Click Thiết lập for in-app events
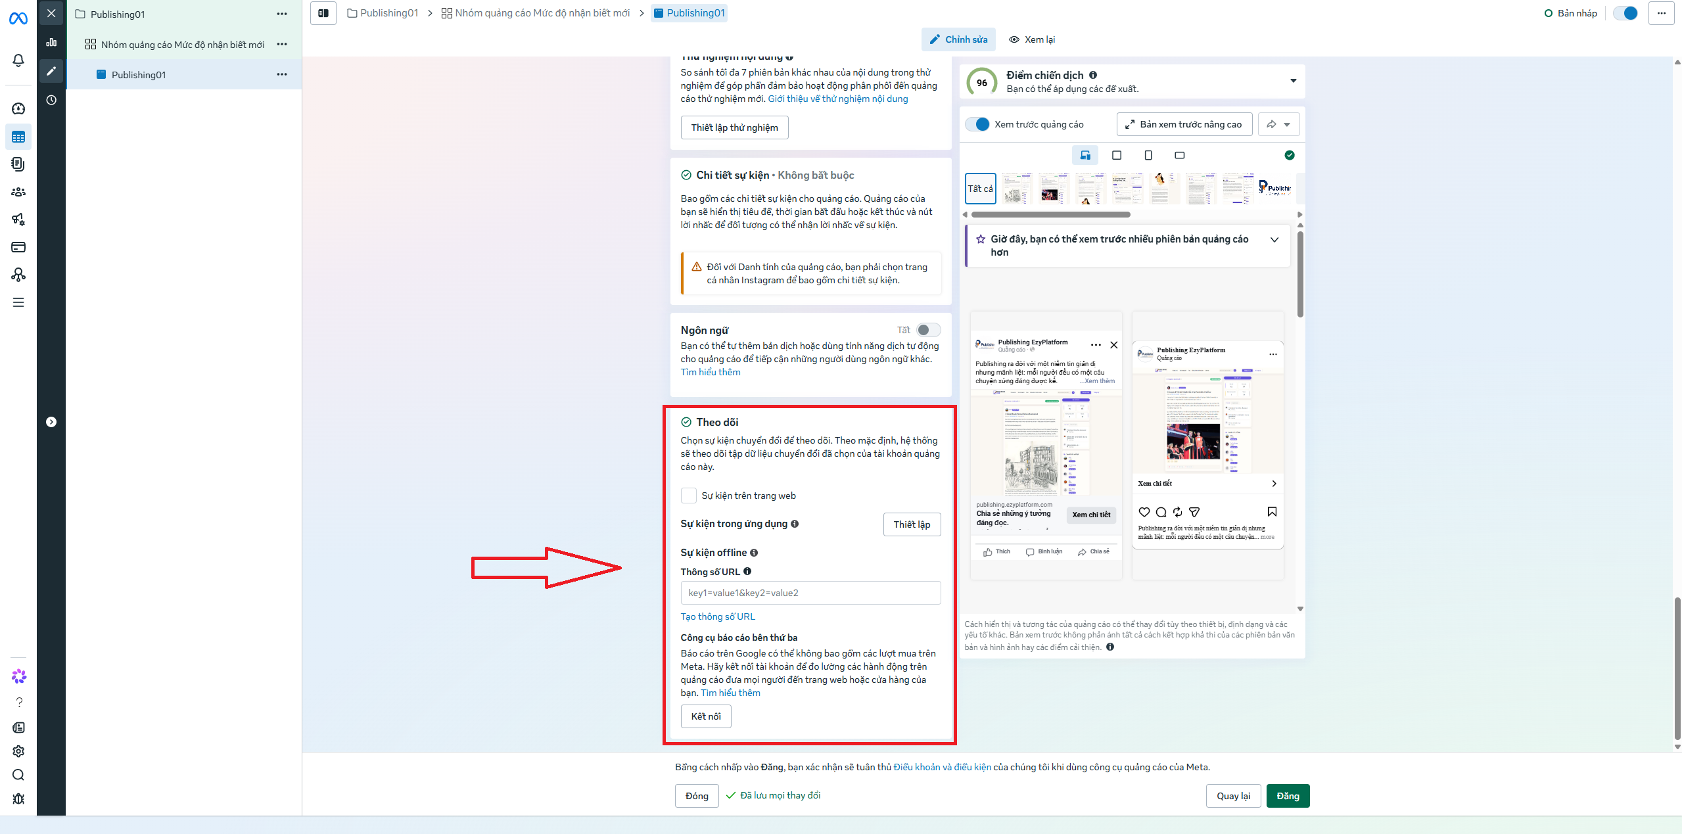 (x=912, y=524)
